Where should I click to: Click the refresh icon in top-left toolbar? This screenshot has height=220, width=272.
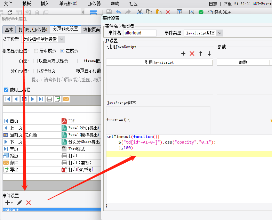(10, 12)
